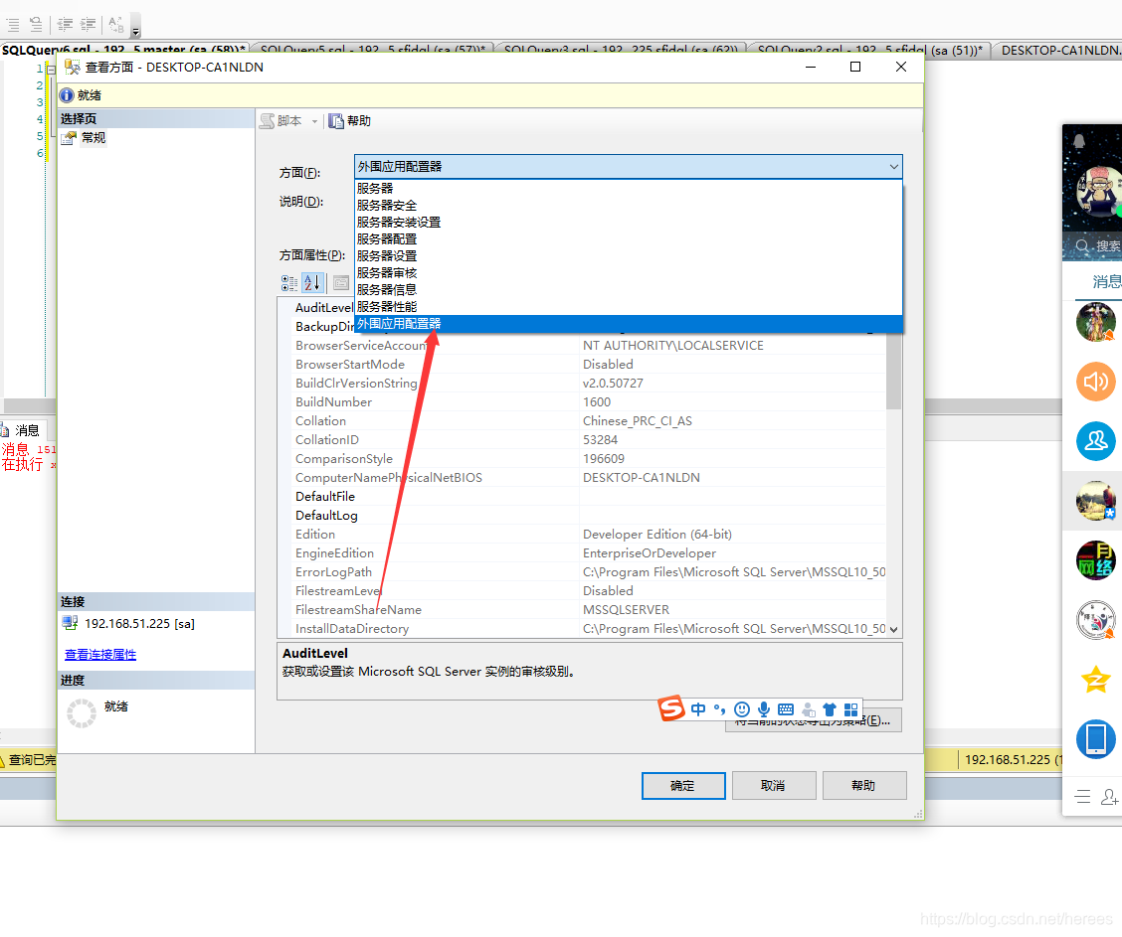Click the decrease indent icon in SSMS toolbar
The image size is (1122, 937).
65,24
